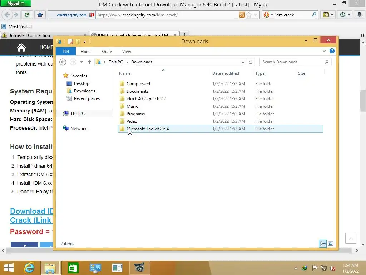Image resolution: width=366 pixels, height=275 pixels.
Task: Click Explorer Back navigation button
Action: (x=63, y=62)
